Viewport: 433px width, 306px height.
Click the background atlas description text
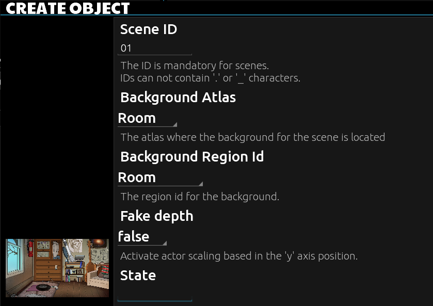[252, 137]
